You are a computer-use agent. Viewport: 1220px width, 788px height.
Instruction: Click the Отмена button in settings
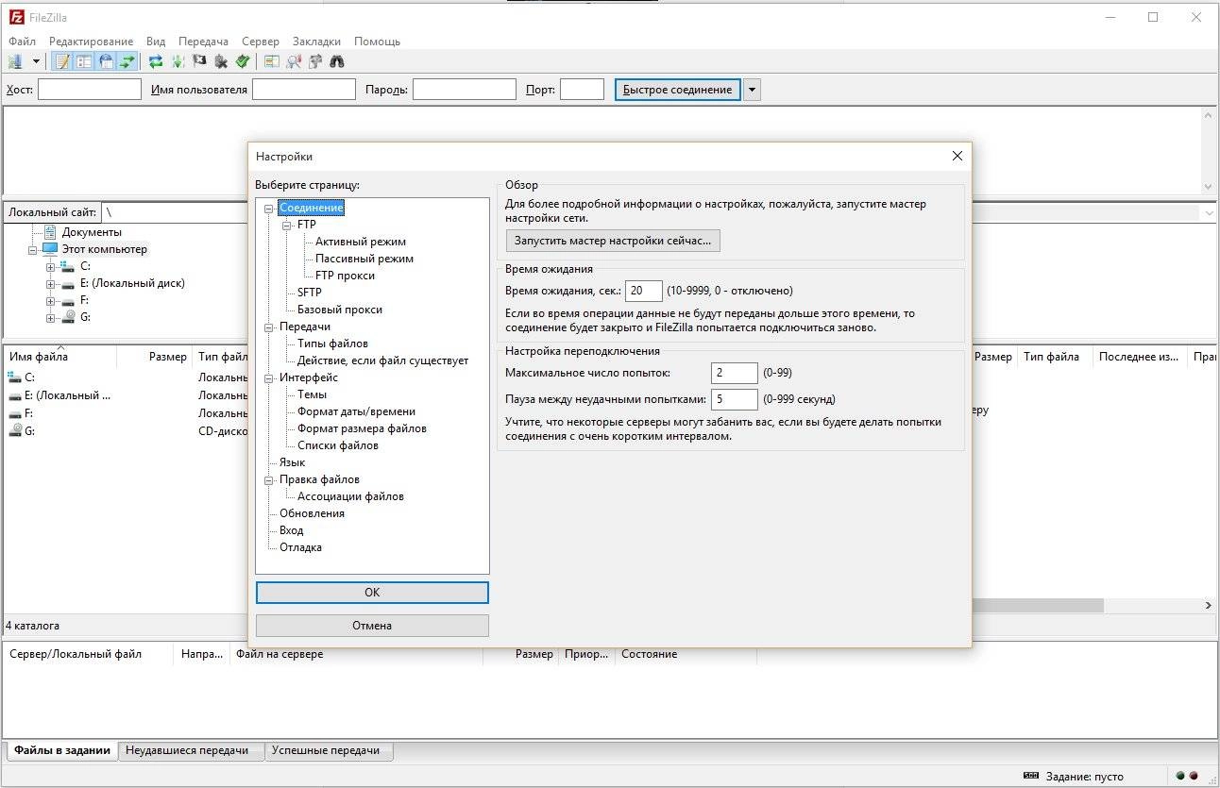[372, 626]
